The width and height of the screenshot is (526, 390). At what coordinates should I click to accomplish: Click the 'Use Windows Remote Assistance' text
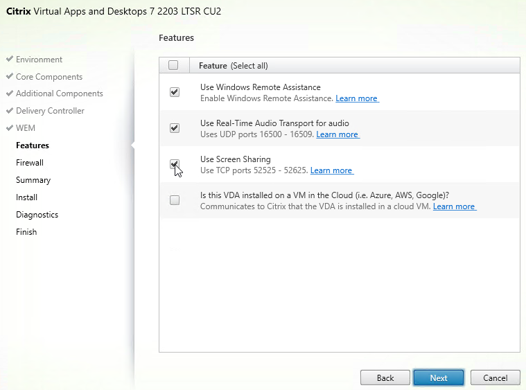261,87
